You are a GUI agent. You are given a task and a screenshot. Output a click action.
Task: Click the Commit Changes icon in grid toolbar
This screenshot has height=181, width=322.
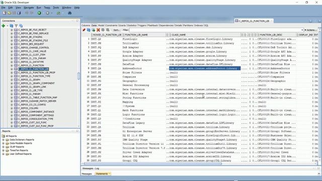pos(103,30)
